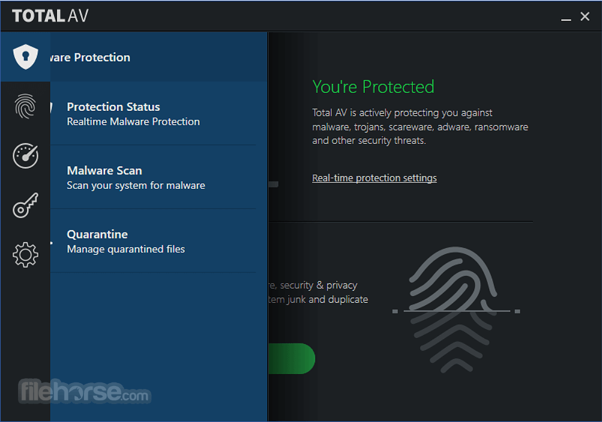Click the 'You're Protected' heading

pyautogui.click(x=373, y=87)
